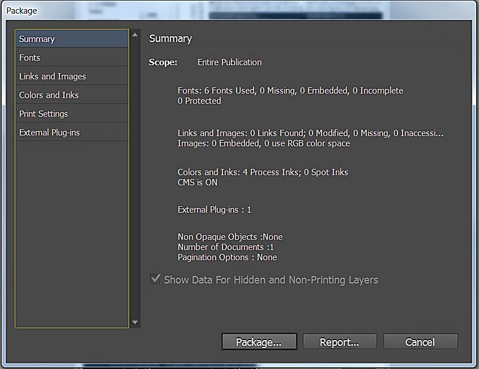Screen dimensions: 479x369
Task: Click the Entire Publication scope value
Action: 229,62
